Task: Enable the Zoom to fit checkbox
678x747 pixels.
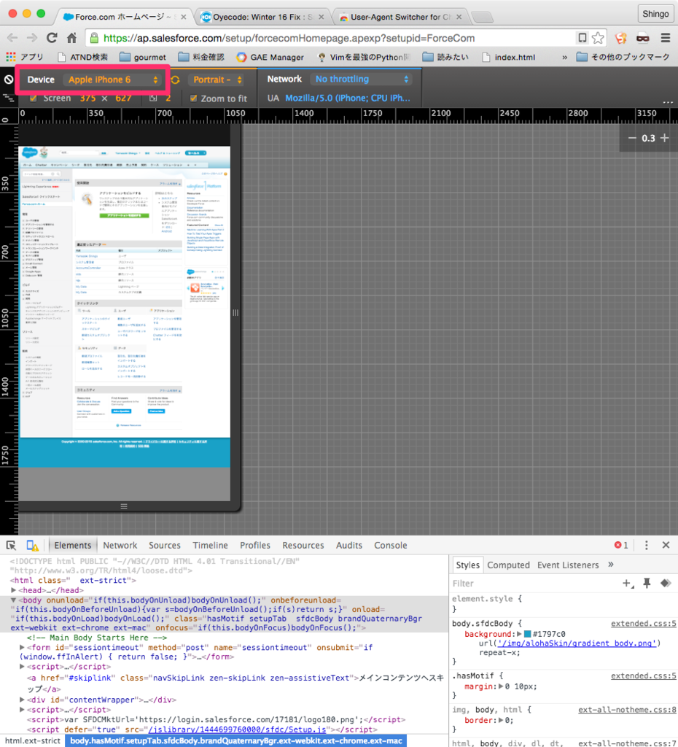Action: pos(192,97)
